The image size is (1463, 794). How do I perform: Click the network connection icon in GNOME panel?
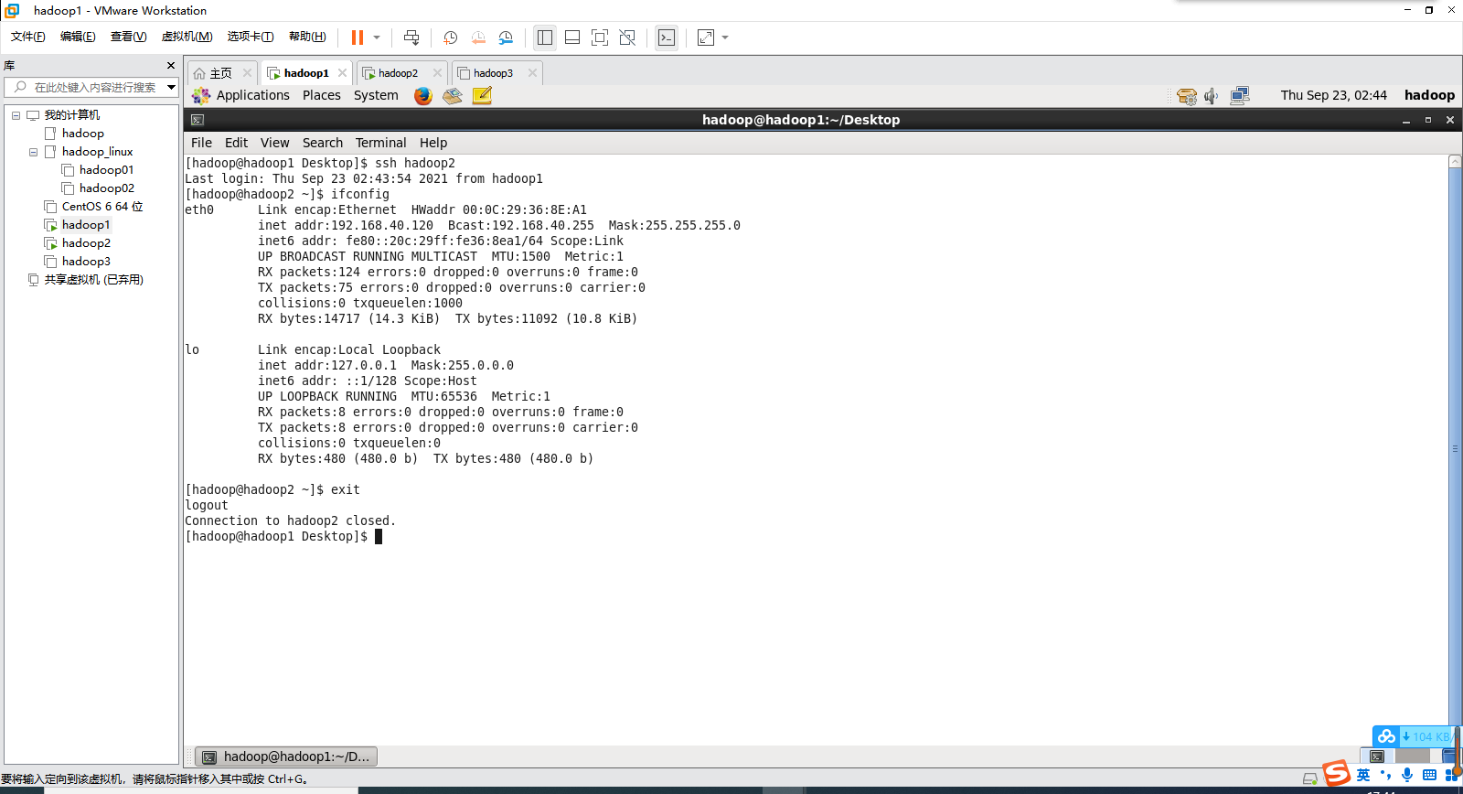pyautogui.click(x=1240, y=95)
